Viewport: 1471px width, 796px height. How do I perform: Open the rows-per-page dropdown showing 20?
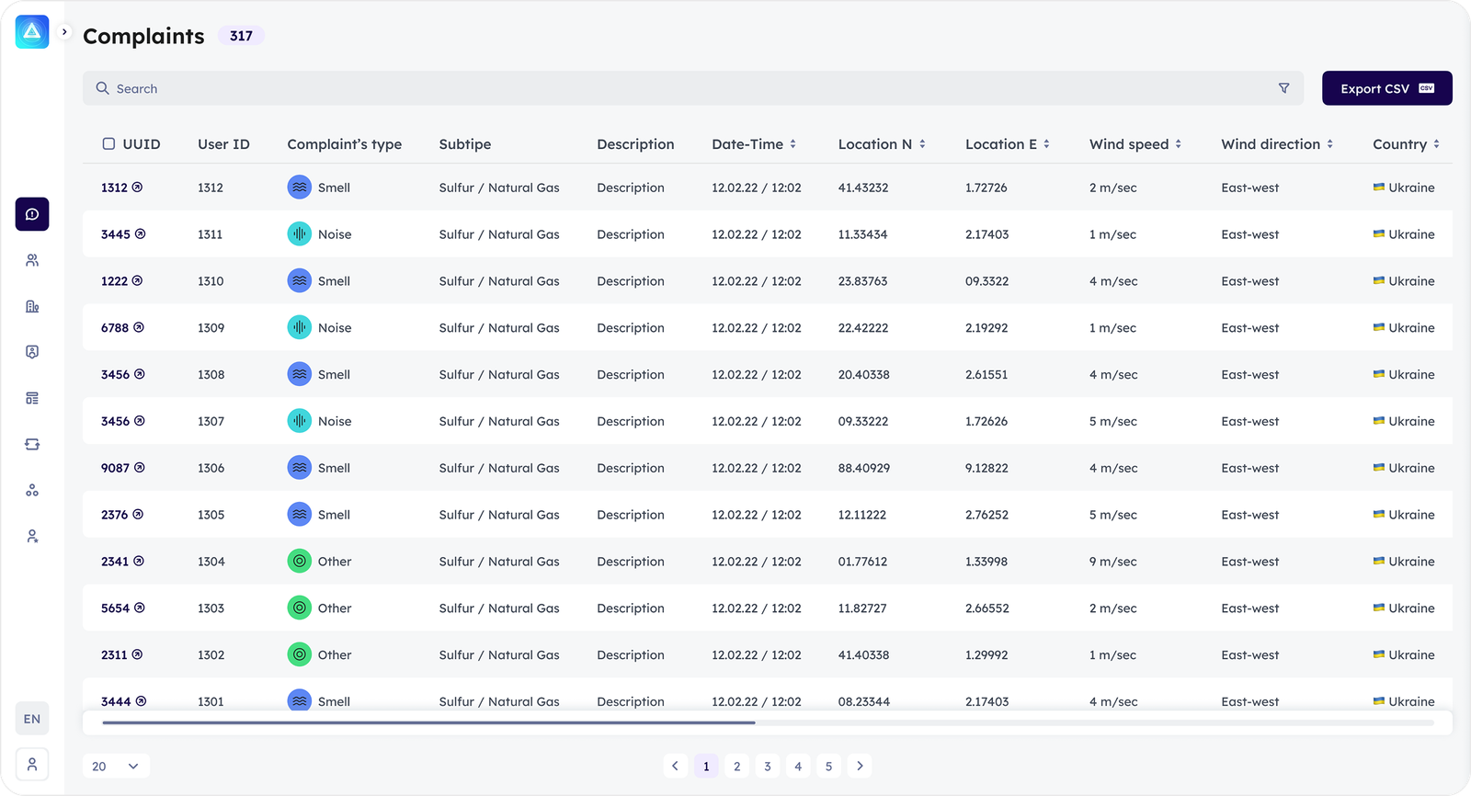(x=116, y=766)
